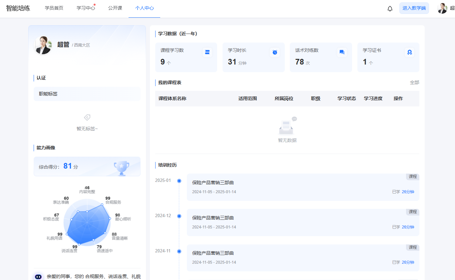This screenshot has width=455, height=280.
Task: Click the 课程学习数 card
Action: click(186, 57)
